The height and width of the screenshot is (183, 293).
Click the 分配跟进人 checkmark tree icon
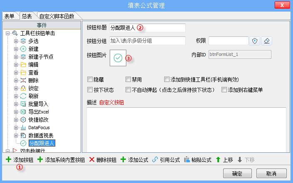23,143
